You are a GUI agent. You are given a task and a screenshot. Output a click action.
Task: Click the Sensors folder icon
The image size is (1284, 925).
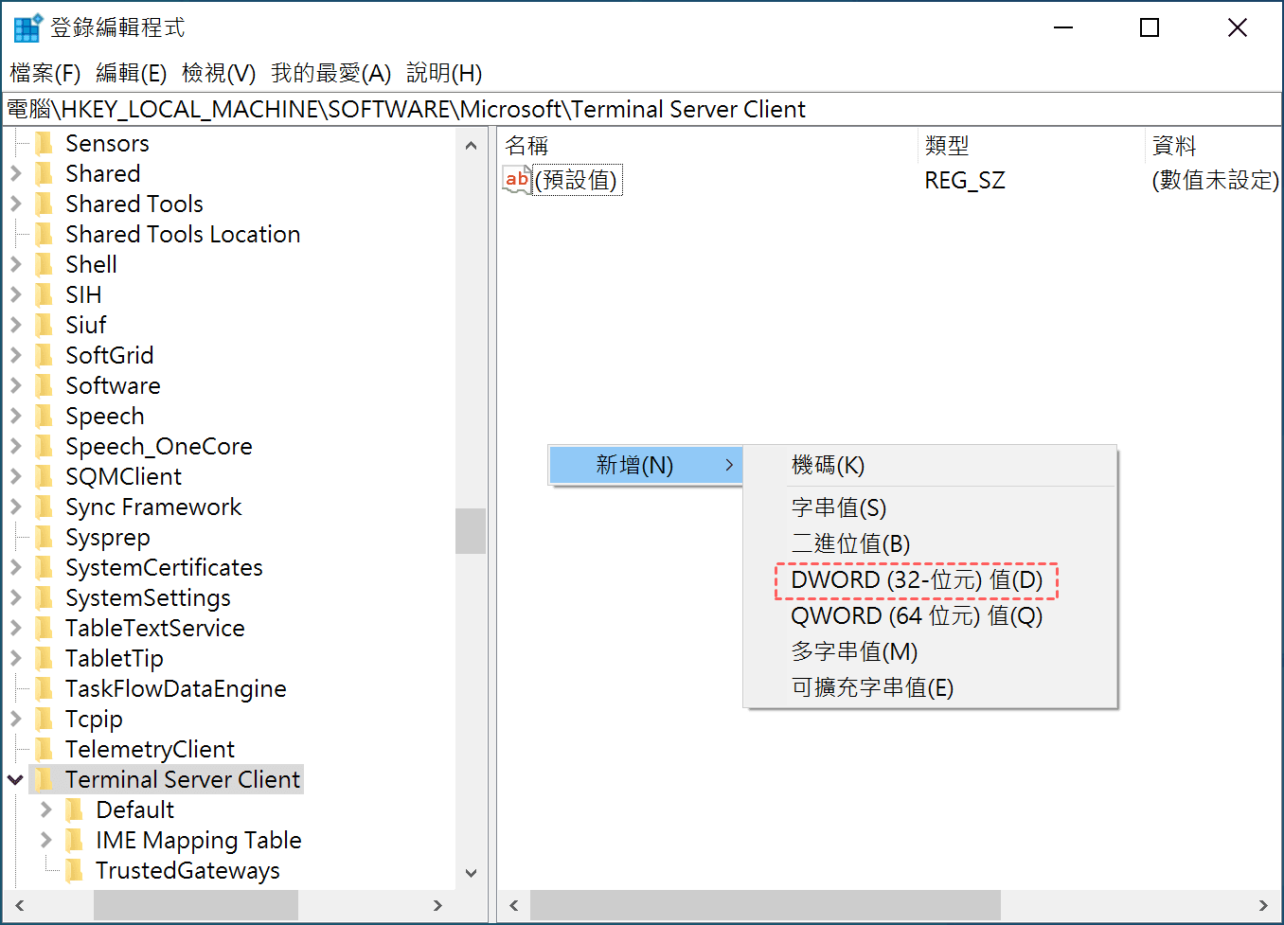(44, 144)
